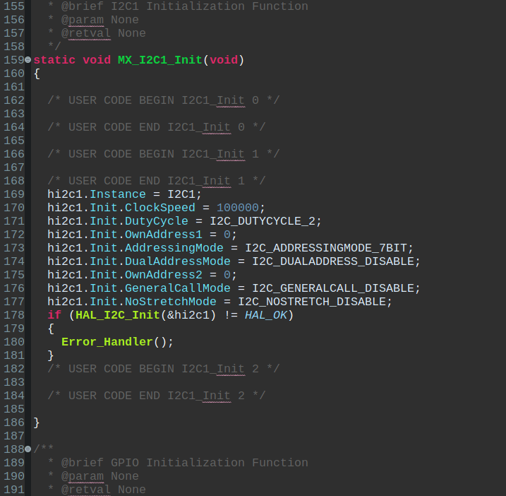Click the I2C_NOSTRETCH_DISABLE macro

coord(315,302)
